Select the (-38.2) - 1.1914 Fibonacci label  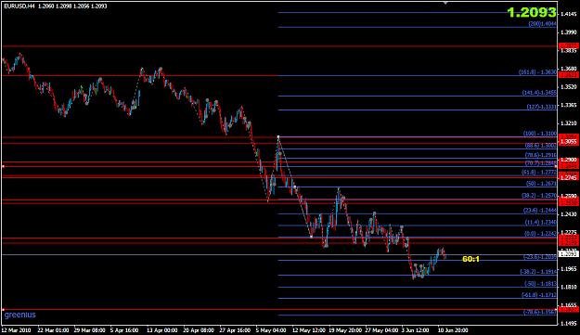tap(538, 272)
